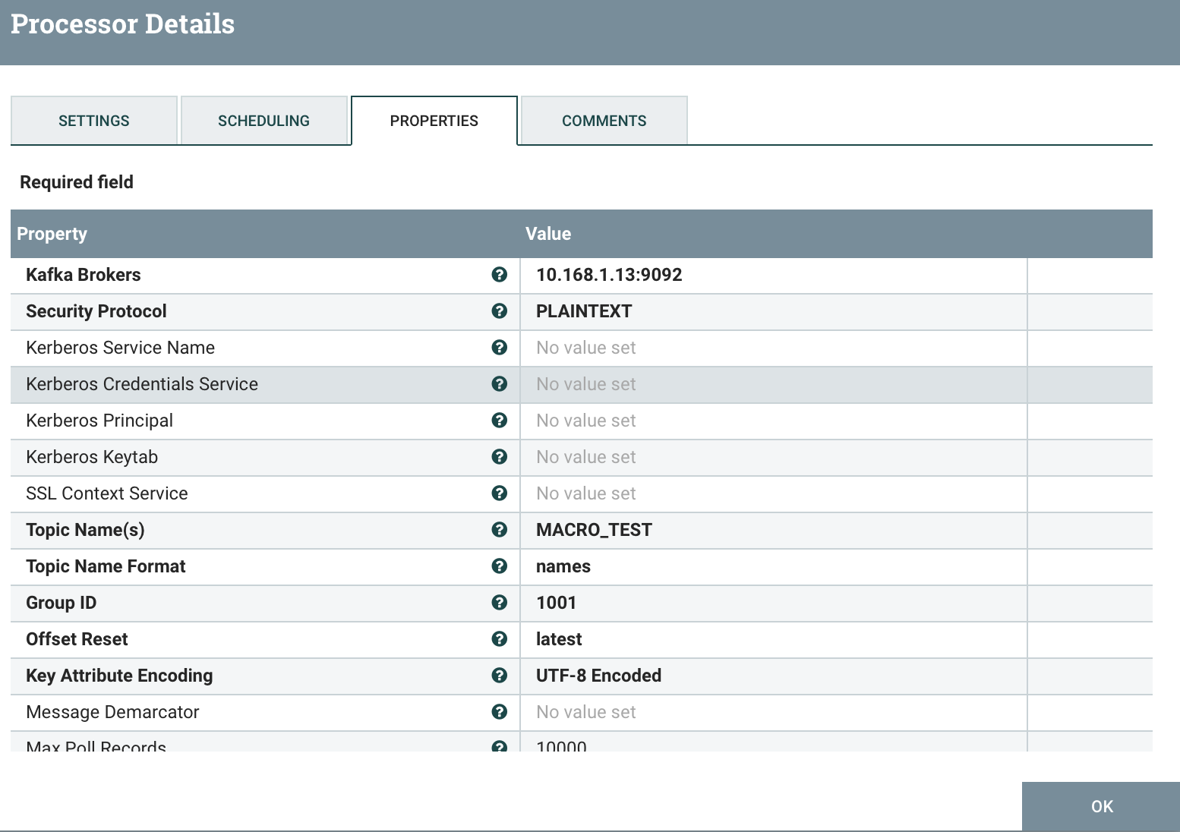Screen dimensions: 1180x832
Task: Click help icon for SSL Context Service
Action: 499,493
